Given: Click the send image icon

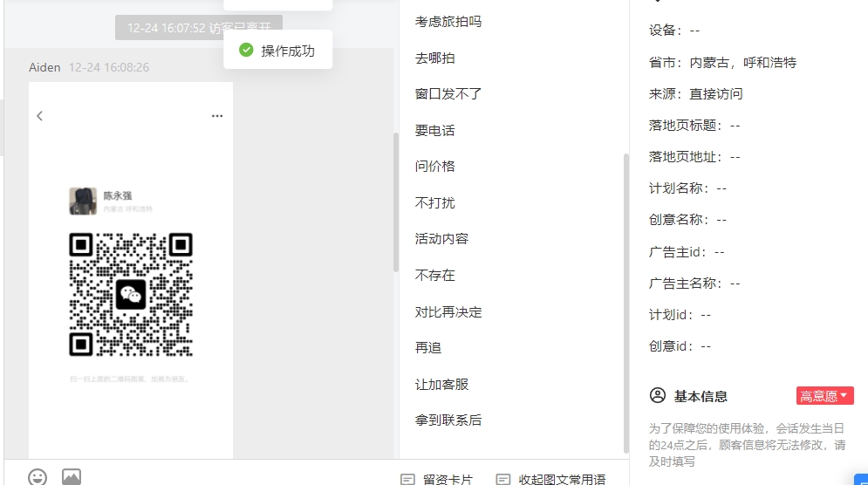Looking at the screenshot, I should tap(72, 476).
